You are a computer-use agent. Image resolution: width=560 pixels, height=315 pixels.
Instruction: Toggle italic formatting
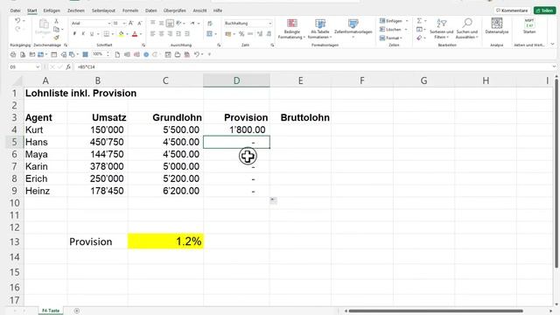83,34
